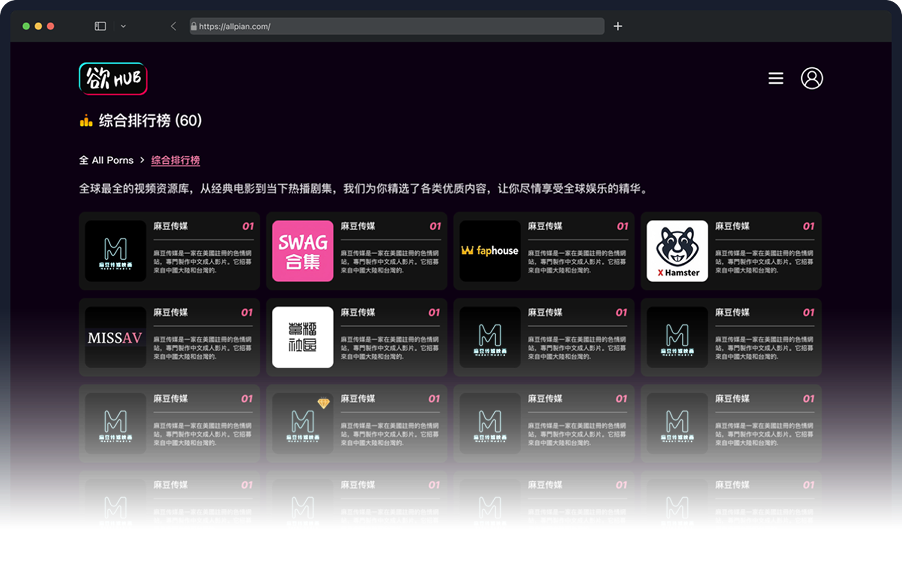Click the user account profile icon
The height and width of the screenshot is (568, 902).
pyautogui.click(x=811, y=79)
